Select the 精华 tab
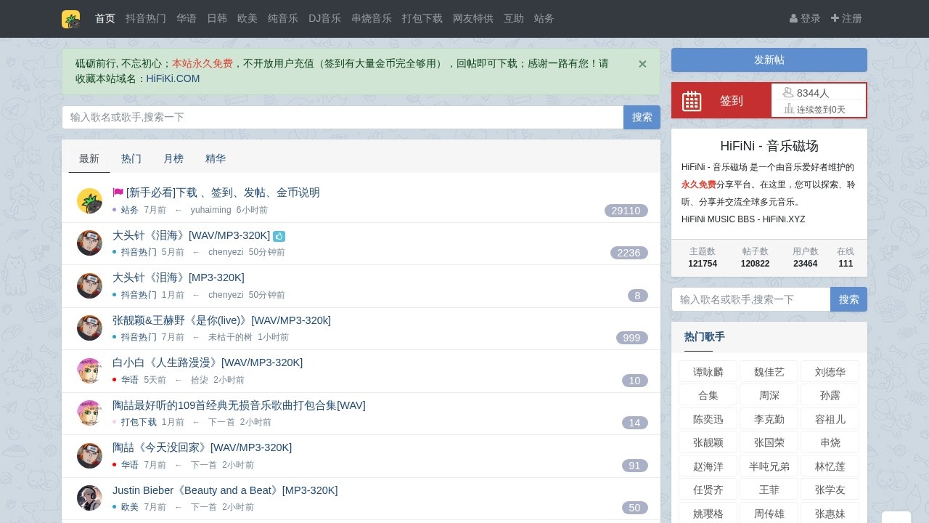Viewport: 929px width, 523px height. [x=216, y=158]
